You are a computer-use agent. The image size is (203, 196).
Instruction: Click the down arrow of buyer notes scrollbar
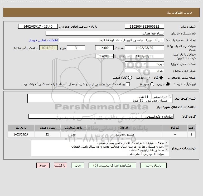(x=167, y=149)
